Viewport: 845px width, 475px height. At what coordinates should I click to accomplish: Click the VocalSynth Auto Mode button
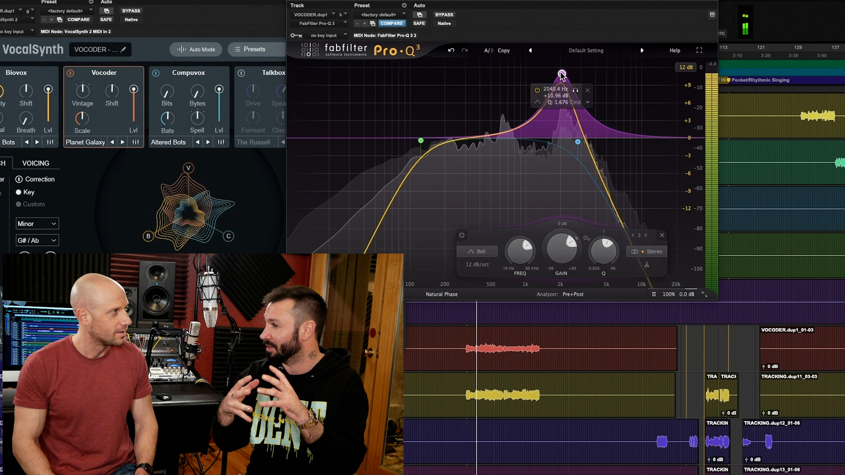click(x=196, y=49)
